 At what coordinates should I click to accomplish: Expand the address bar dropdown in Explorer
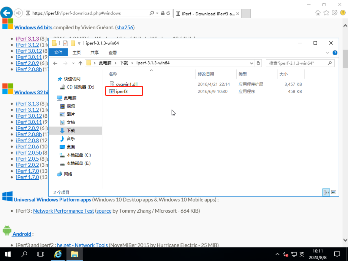tap(251, 63)
